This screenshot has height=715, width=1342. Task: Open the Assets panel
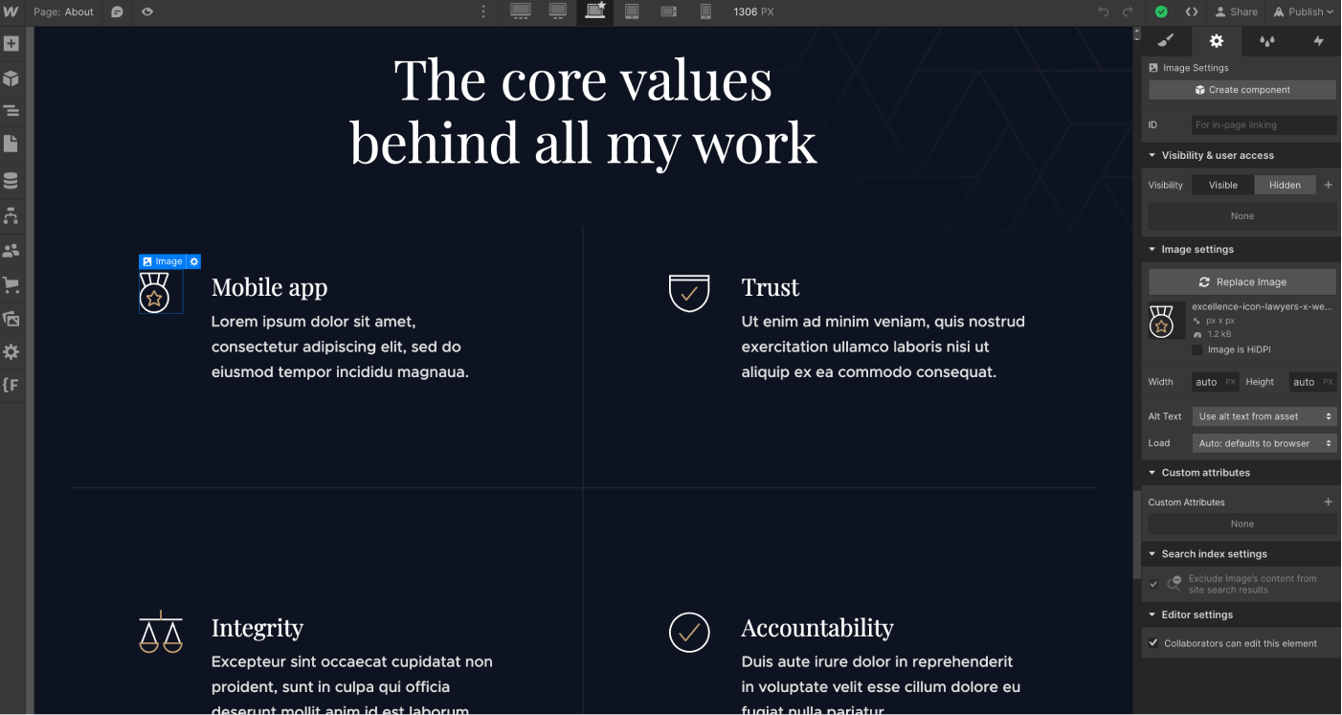click(12, 319)
